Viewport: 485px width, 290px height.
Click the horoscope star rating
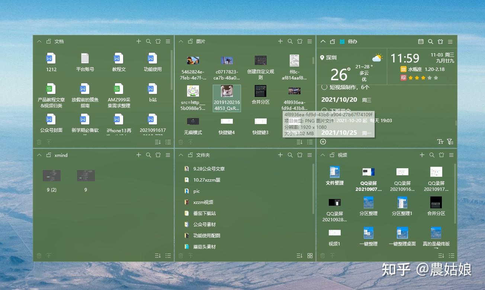[423, 78]
